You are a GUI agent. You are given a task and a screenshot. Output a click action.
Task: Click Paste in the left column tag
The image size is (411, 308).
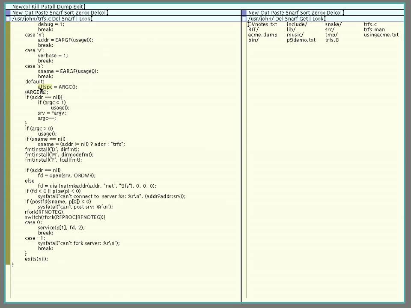pyautogui.click(x=42, y=12)
